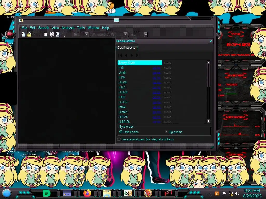Open the View menu
Image resolution: width=266 pixels, height=199 pixels.
(55, 28)
